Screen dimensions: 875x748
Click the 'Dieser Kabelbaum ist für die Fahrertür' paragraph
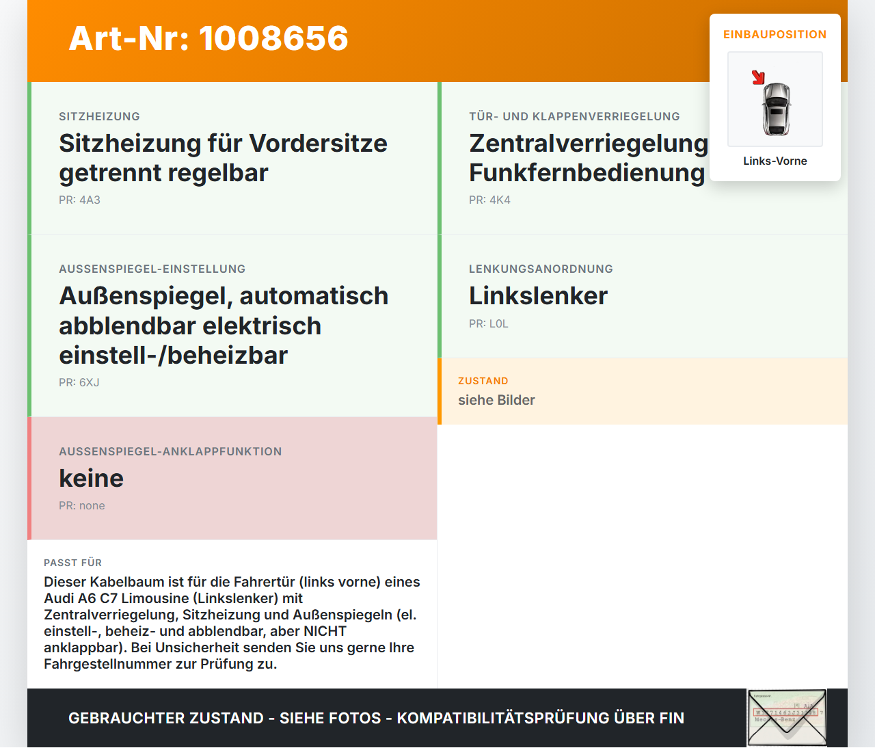[x=232, y=623]
